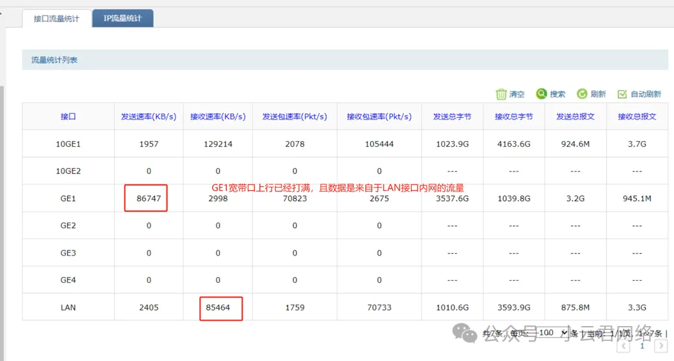Click page number 1 in pagination
Viewport: 674px width, 361px height.
coord(642,346)
